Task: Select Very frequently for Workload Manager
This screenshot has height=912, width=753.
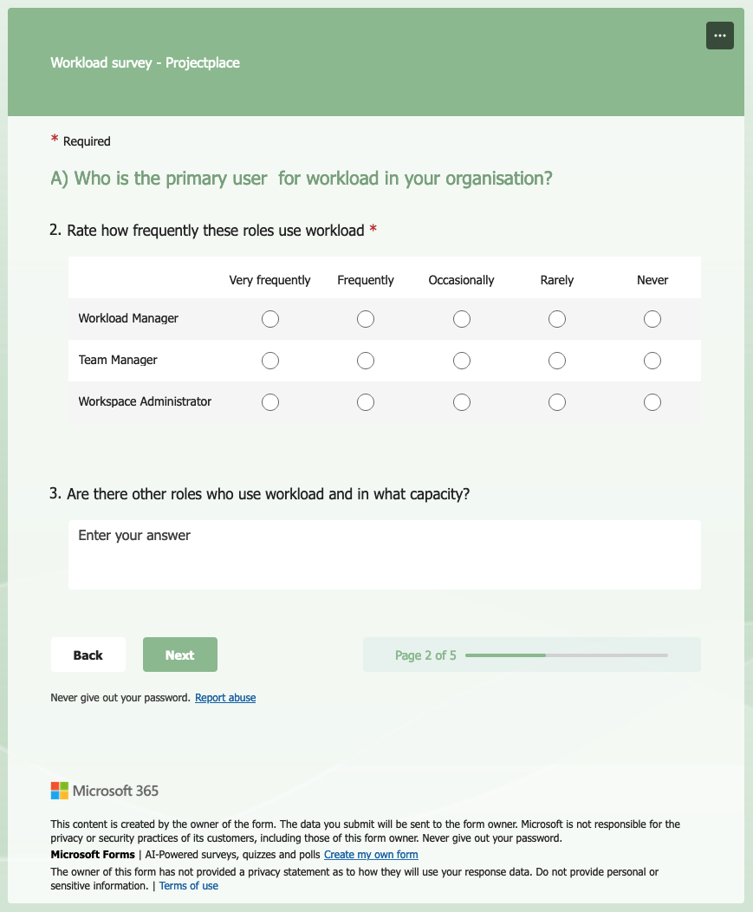Action: point(270,319)
